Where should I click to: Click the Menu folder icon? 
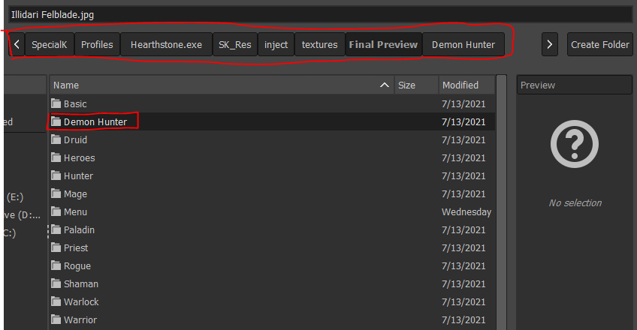[56, 212]
